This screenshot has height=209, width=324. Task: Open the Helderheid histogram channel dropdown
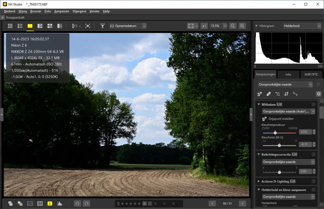tap(302, 26)
